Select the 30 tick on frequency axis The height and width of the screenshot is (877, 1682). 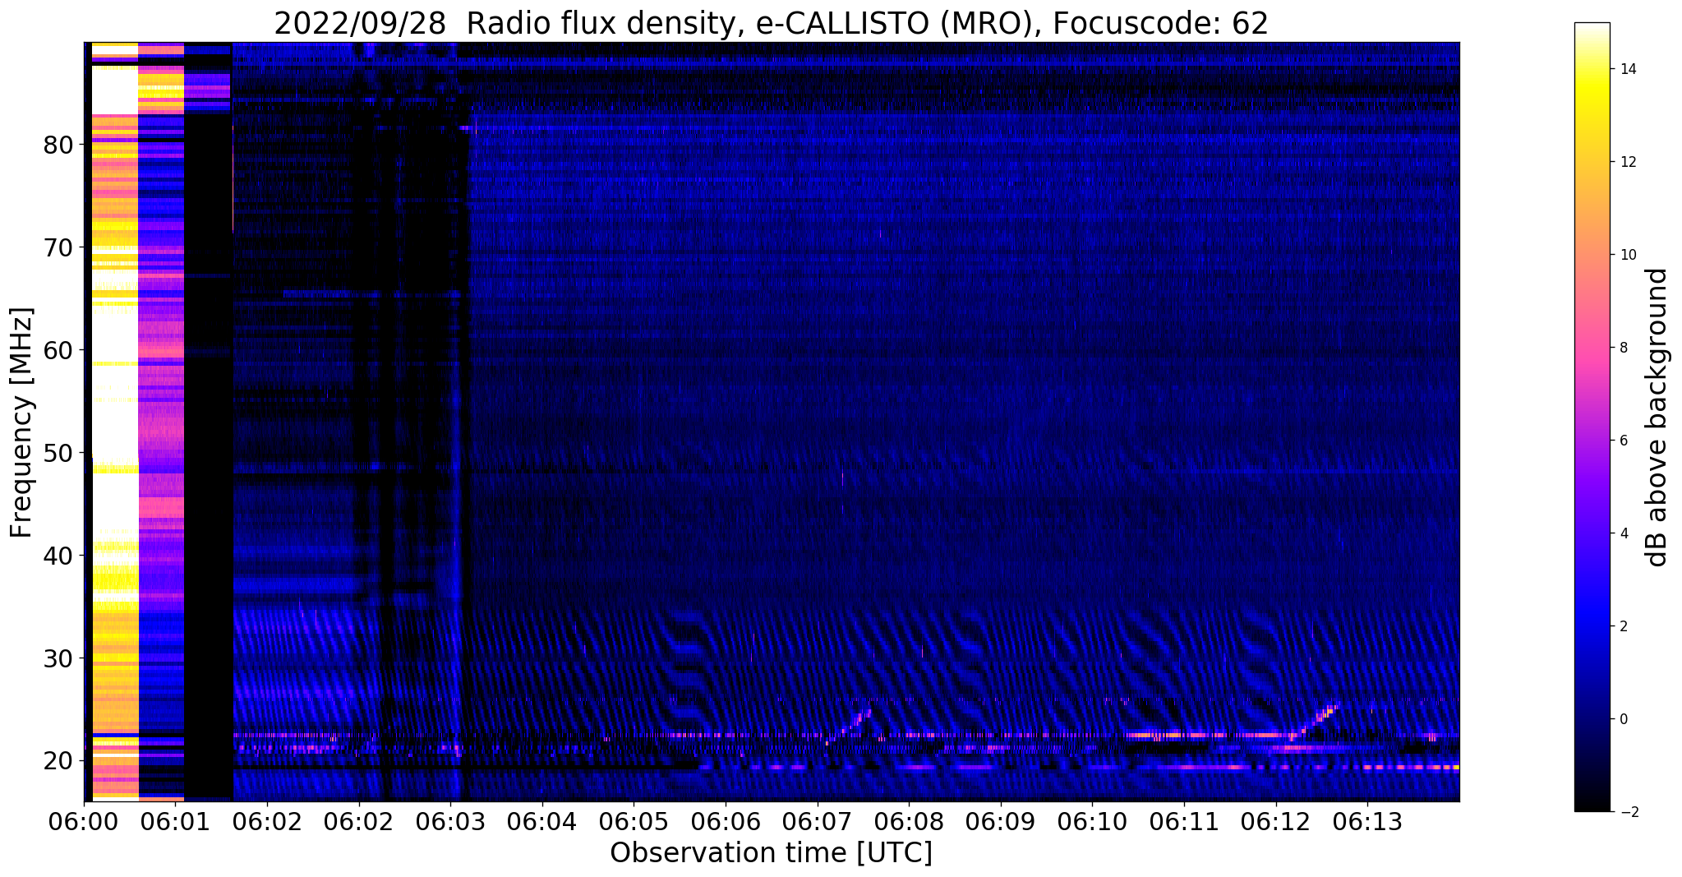coord(58,658)
